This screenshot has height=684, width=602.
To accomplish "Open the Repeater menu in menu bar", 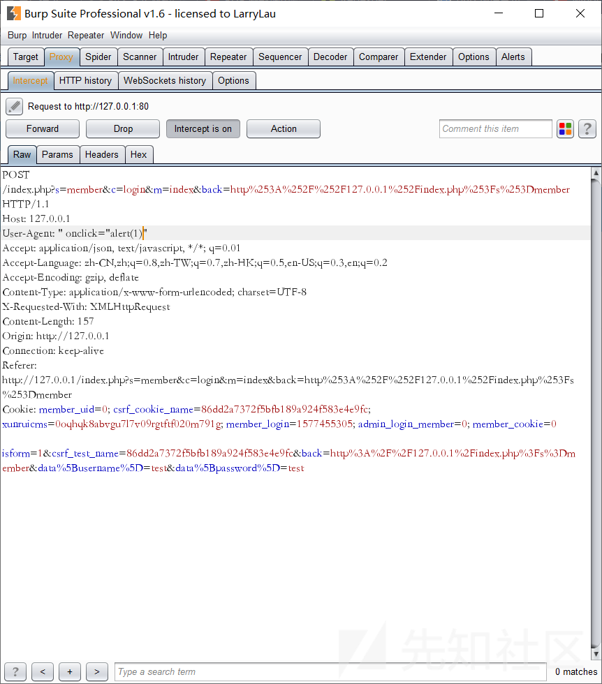I will click(x=86, y=36).
